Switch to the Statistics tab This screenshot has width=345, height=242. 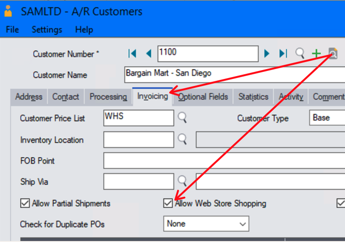pos(253,97)
